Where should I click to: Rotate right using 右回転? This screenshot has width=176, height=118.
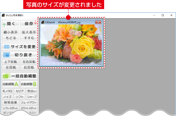(29, 68)
